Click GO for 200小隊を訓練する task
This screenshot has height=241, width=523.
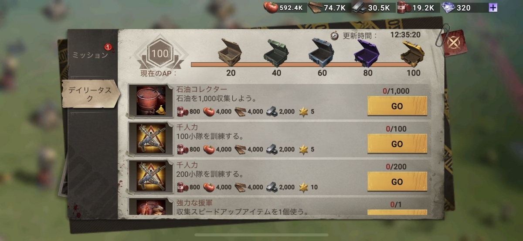(x=397, y=182)
